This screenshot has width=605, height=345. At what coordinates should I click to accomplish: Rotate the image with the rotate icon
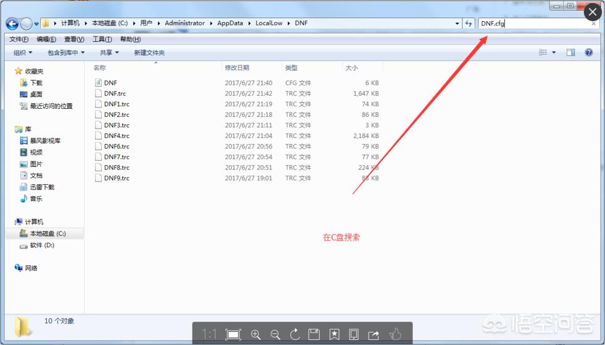coord(294,334)
